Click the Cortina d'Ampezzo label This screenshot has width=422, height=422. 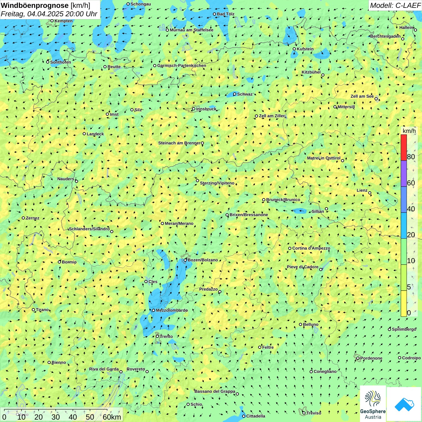(x=311, y=248)
